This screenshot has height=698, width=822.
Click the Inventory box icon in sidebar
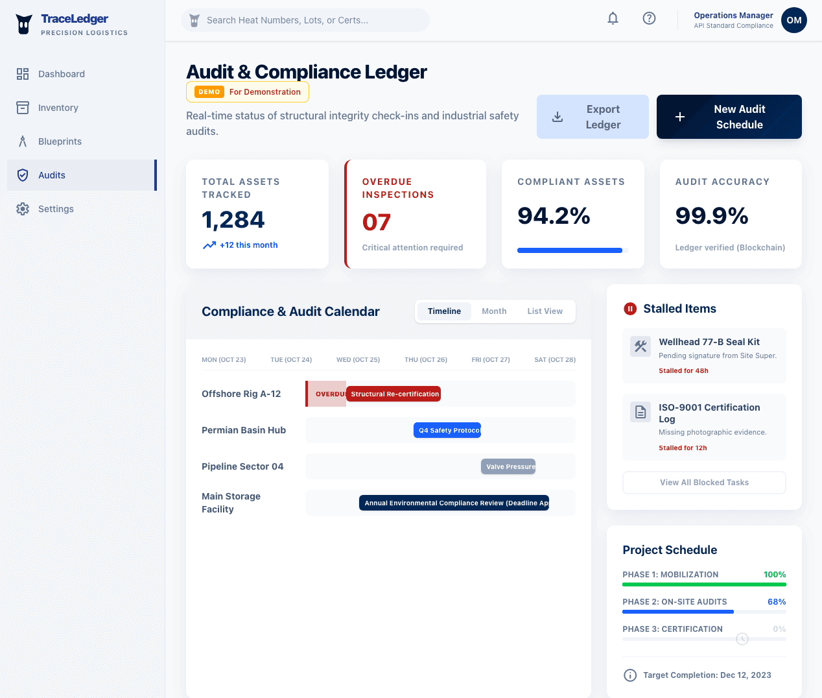23,108
